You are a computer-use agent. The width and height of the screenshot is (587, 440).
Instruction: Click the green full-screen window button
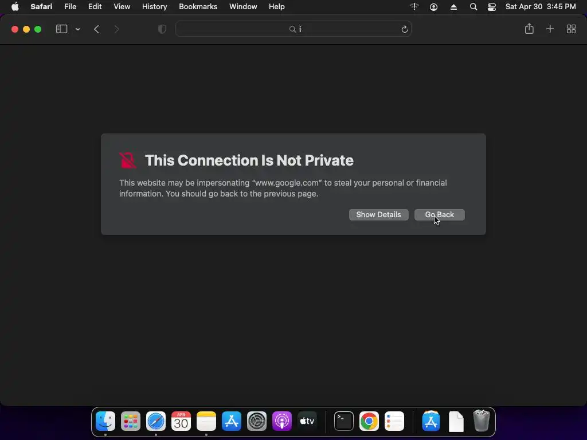(38, 29)
